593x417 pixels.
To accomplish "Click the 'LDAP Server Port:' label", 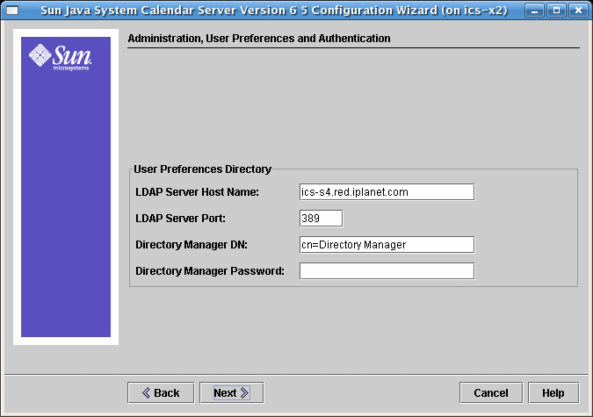I will coord(180,219).
